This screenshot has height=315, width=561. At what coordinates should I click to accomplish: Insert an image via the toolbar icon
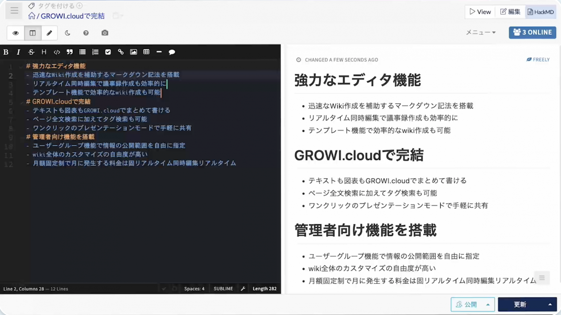[x=133, y=52]
